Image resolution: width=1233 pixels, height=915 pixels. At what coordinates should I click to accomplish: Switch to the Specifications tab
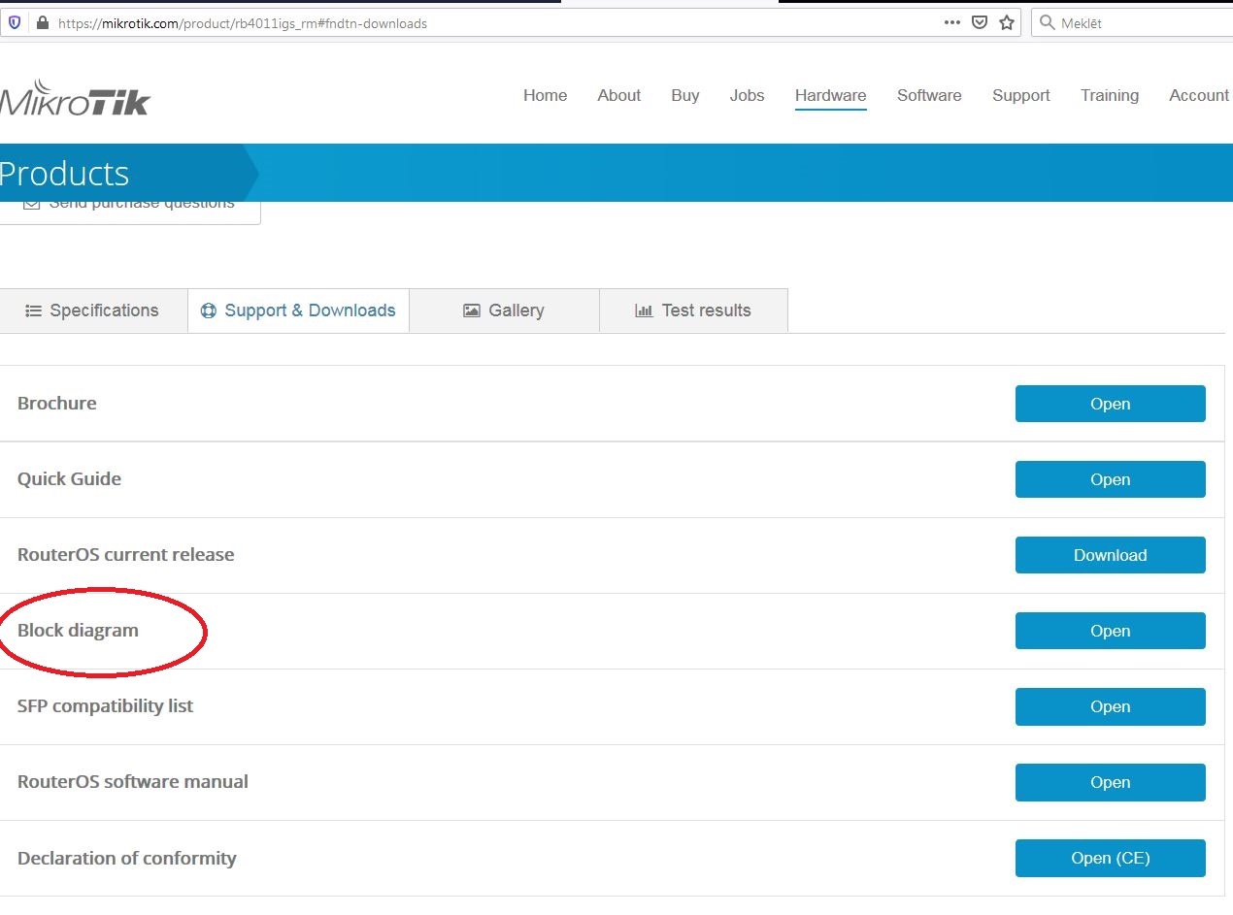tap(93, 310)
